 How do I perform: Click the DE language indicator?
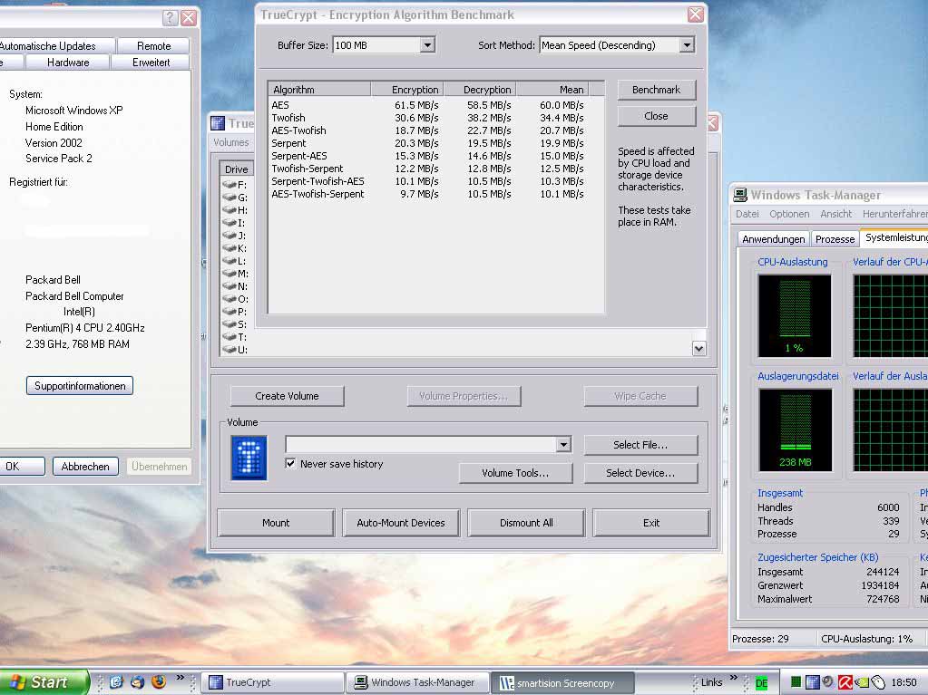pyautogui.click(x=762, y=683)
